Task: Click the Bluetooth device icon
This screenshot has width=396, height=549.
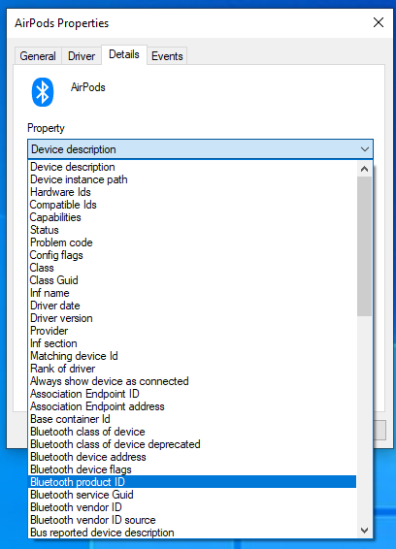Action: (x=43, y=92)
